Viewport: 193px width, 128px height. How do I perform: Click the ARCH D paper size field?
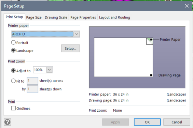[43, 34]
